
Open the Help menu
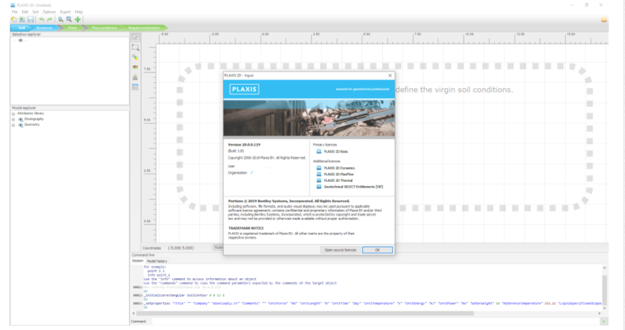79,12
